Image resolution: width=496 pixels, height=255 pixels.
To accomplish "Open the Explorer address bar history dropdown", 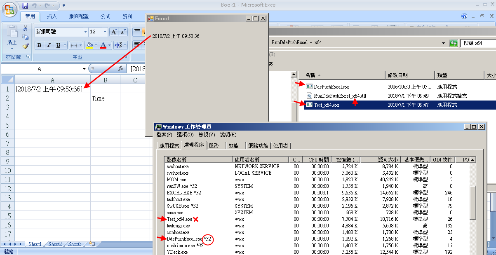I will click(443, 43).
